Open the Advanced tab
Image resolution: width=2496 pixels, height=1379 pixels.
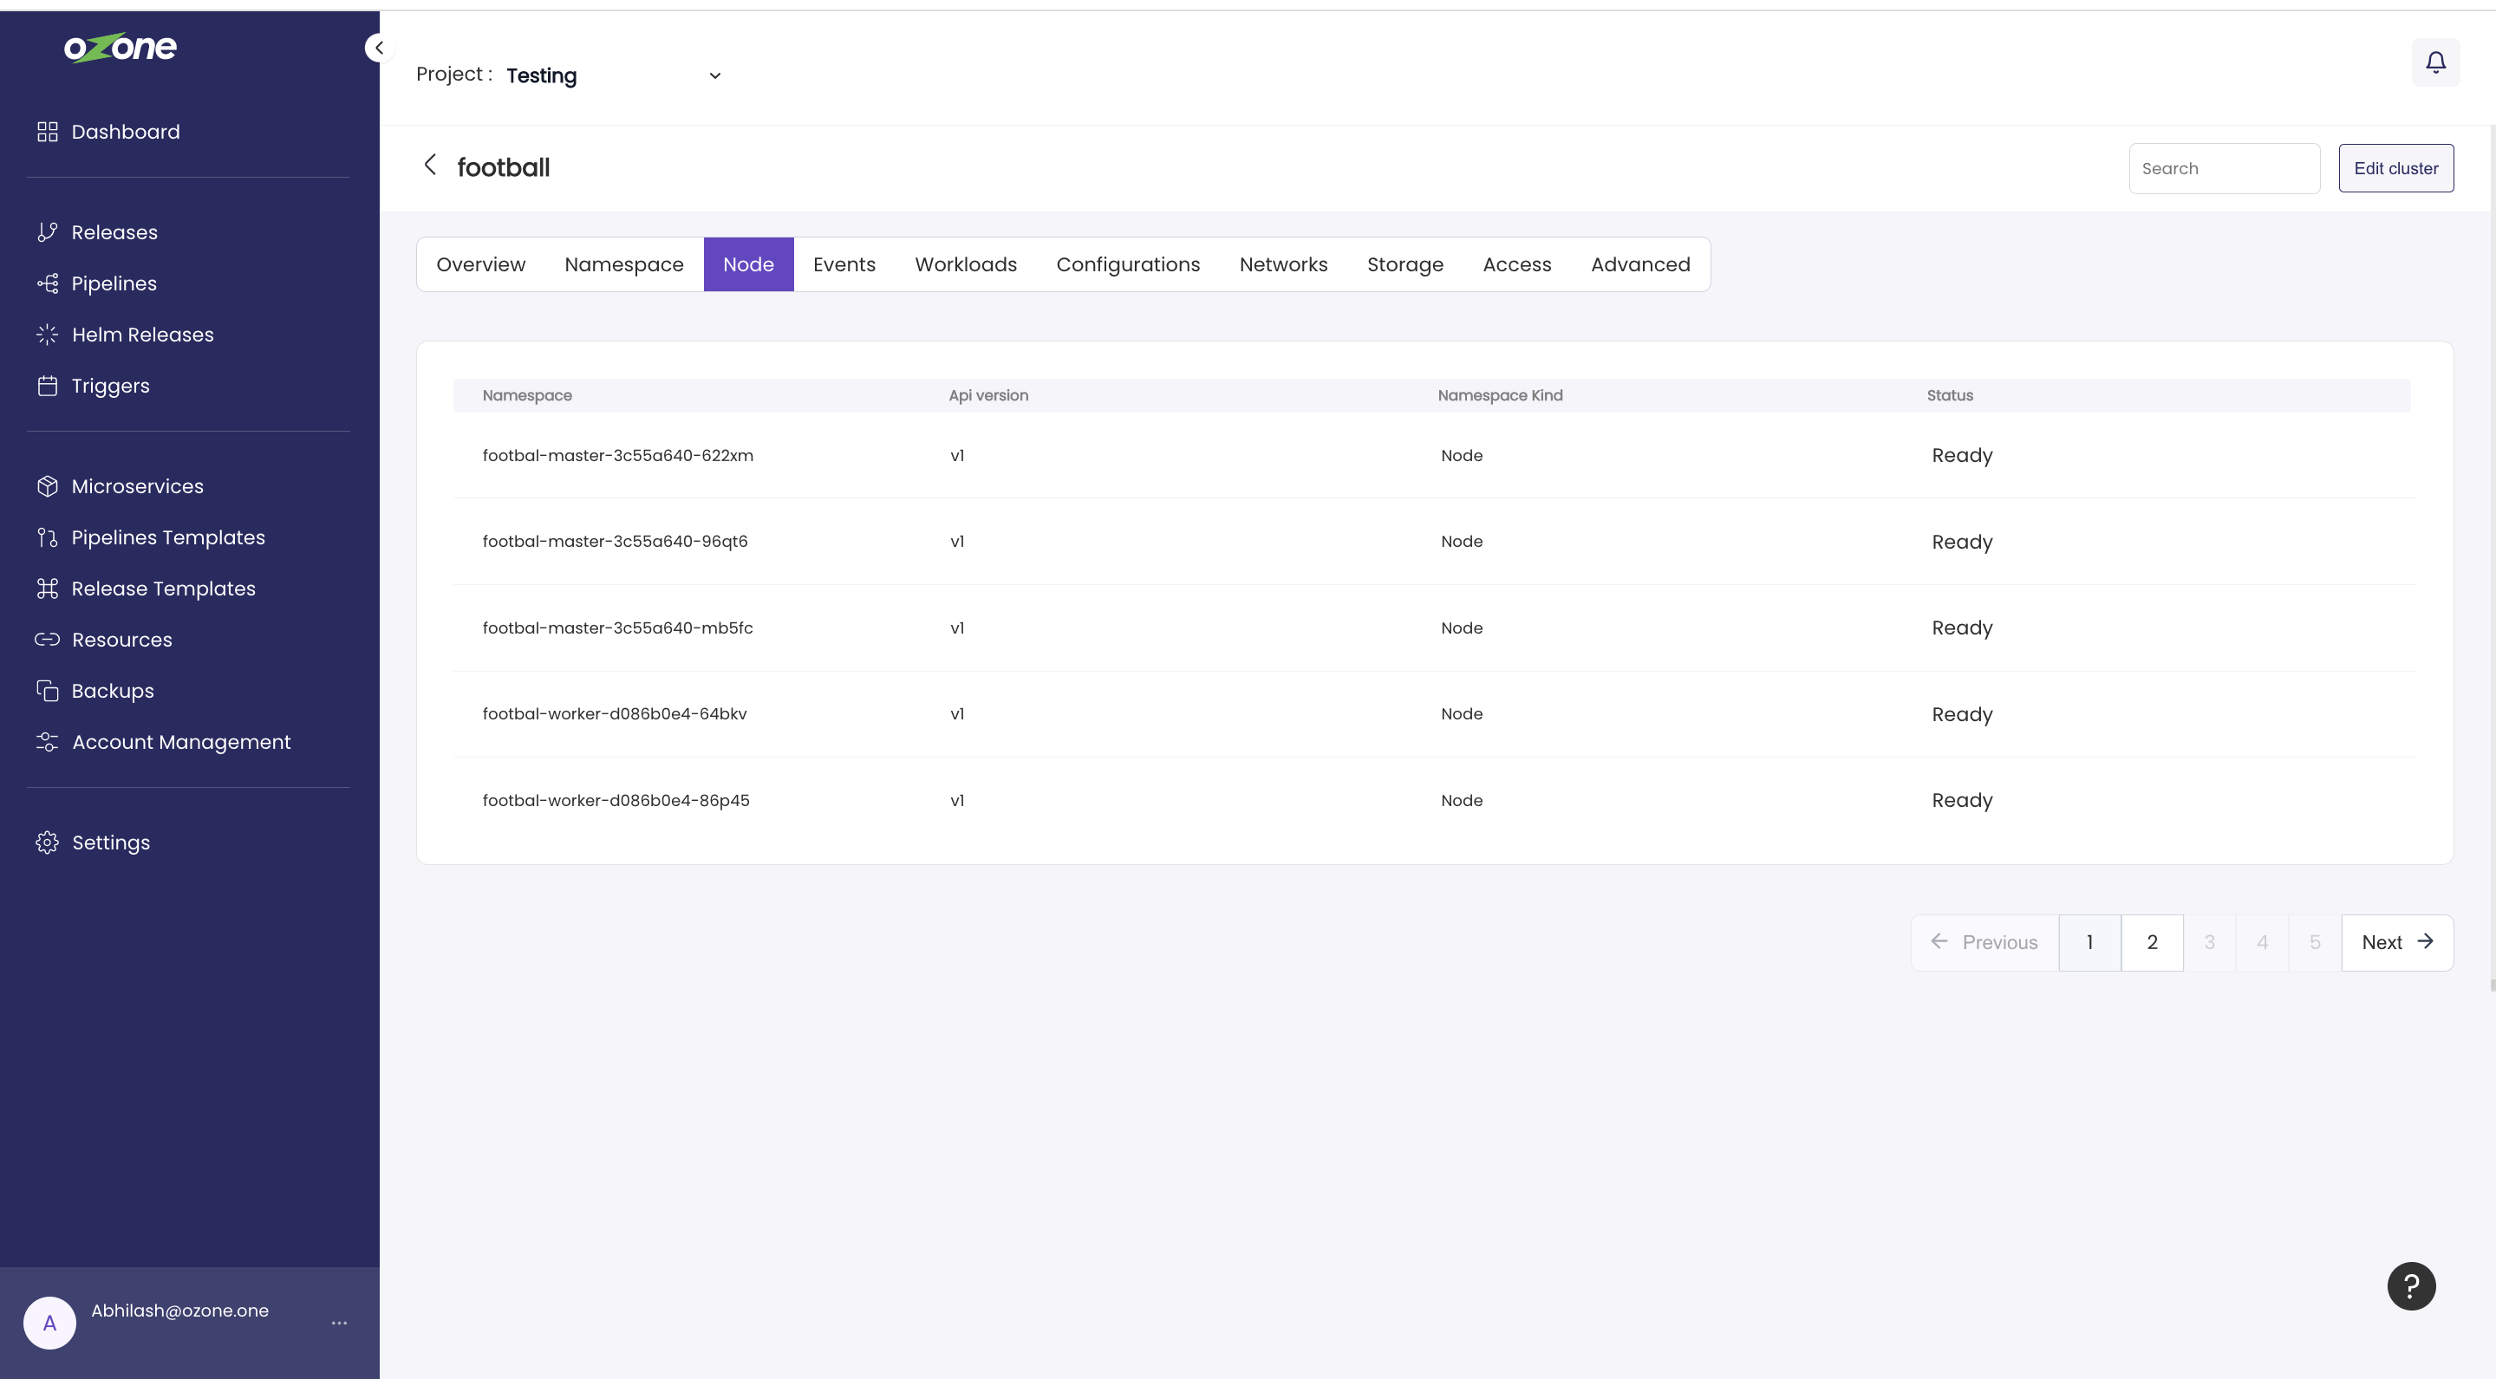pyautogui.click(x=1639, y=264)
